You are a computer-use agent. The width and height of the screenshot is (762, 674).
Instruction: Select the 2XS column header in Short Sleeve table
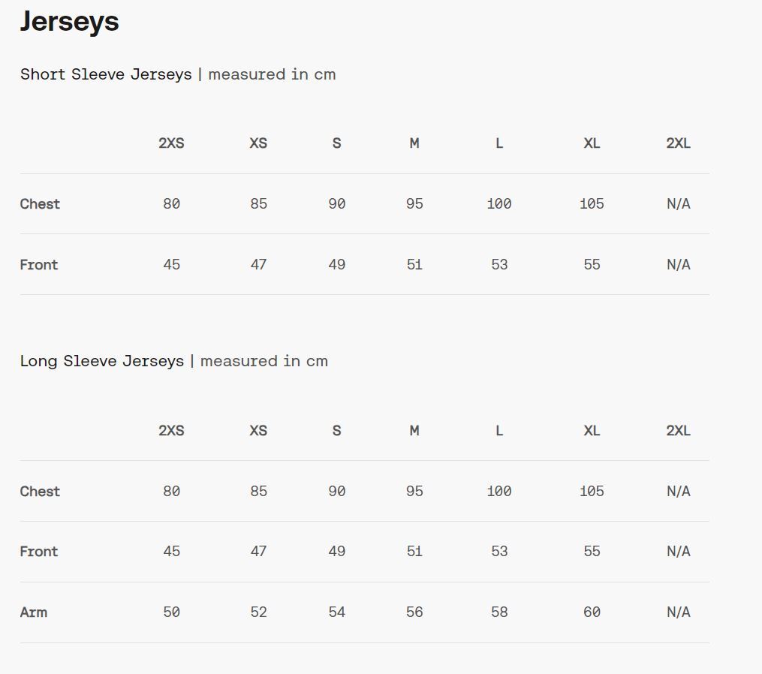(171, 143)
